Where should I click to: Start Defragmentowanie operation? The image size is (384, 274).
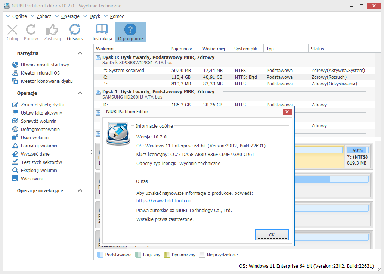coord(36,130)
